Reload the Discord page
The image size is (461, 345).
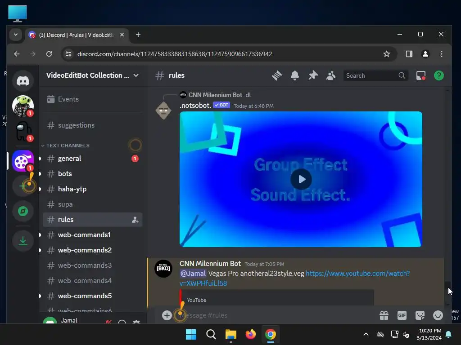(x=49, y=54)
